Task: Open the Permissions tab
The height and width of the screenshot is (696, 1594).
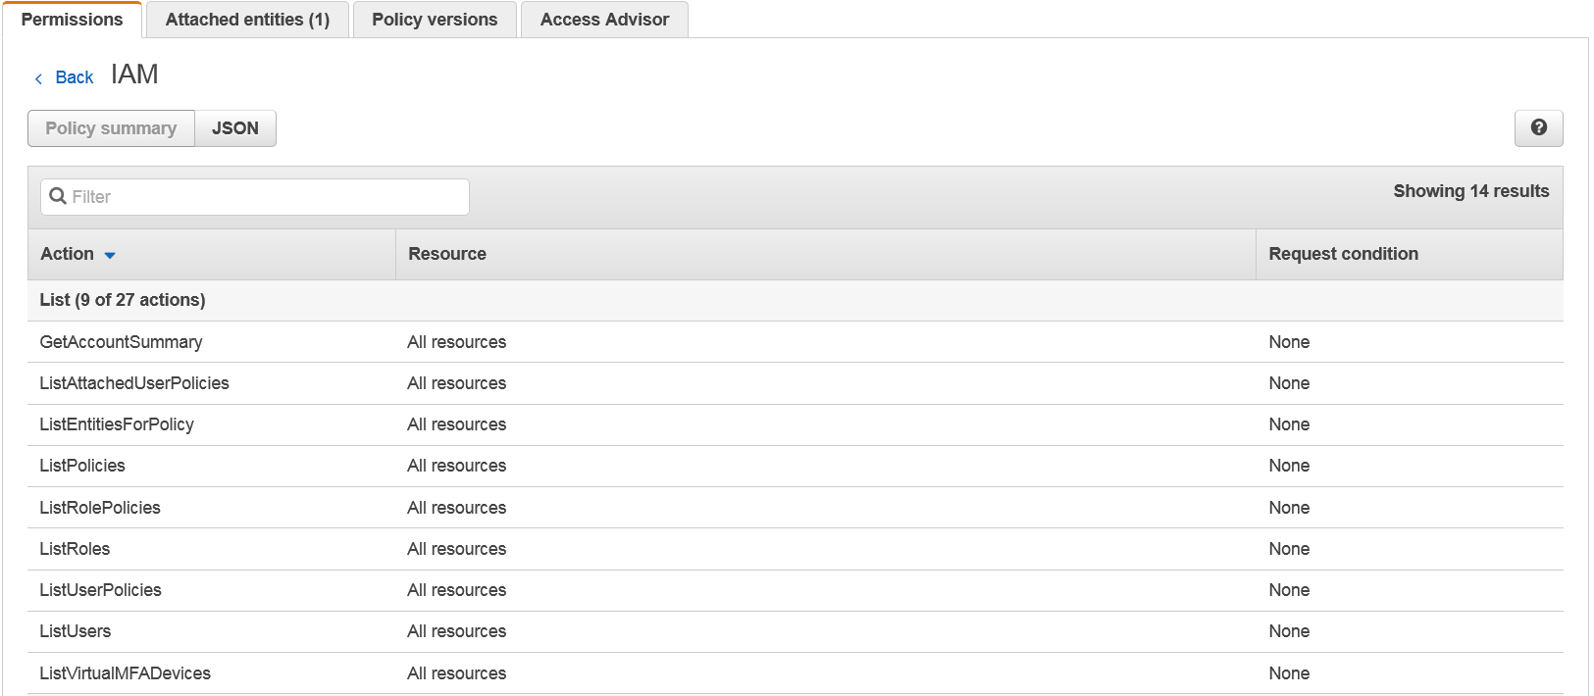Action: pos(72,20)
